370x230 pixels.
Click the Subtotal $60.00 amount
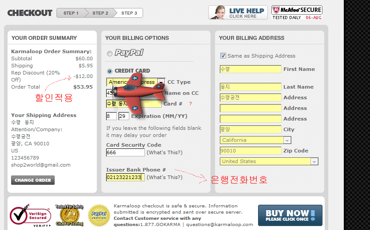point(84,58)
